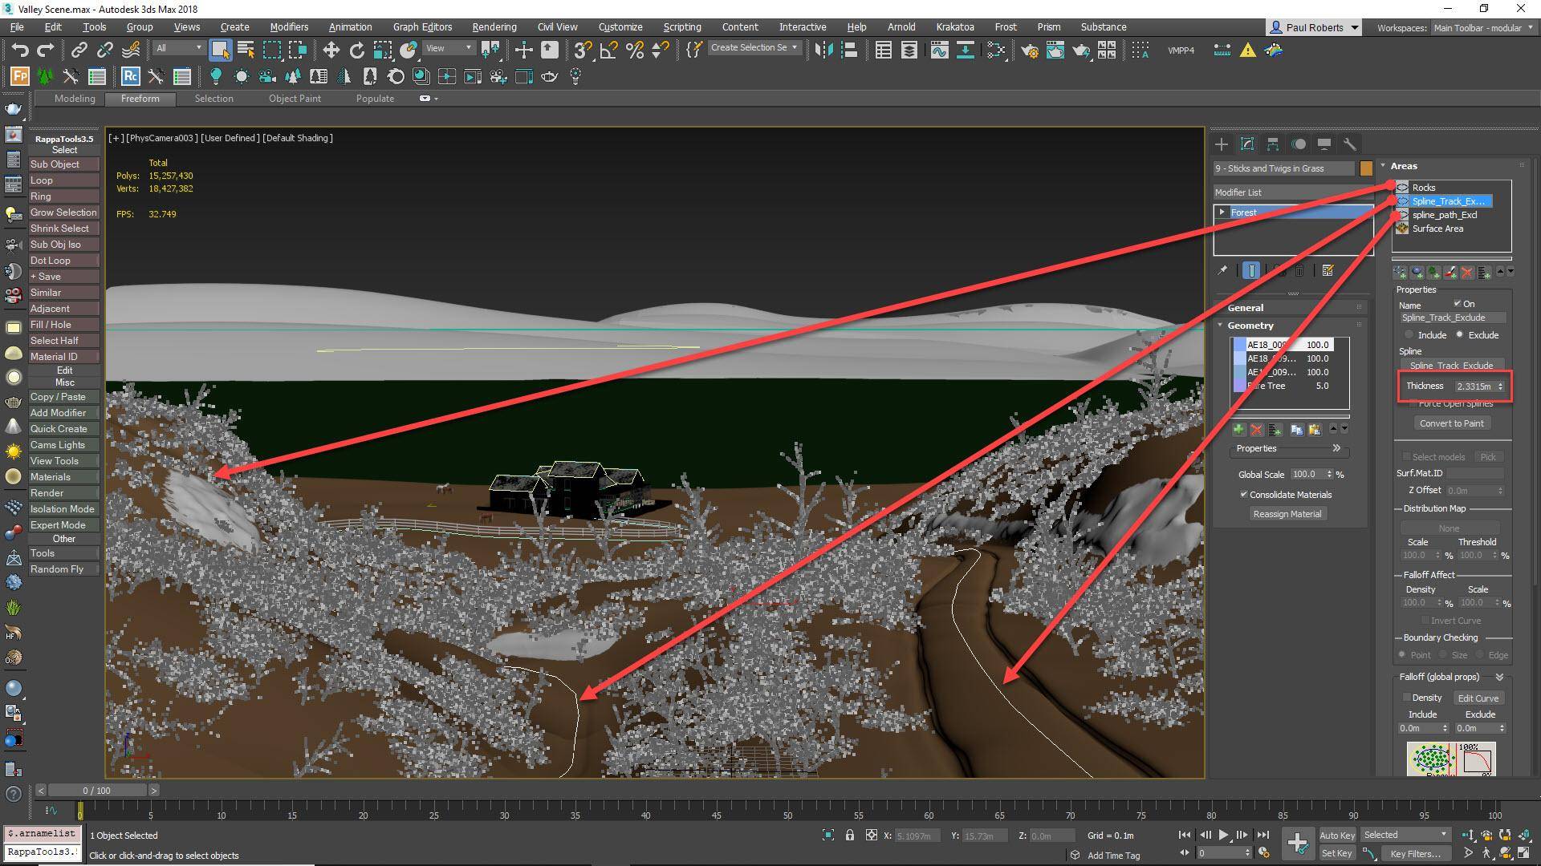Switch to the Selection ribbon tab
1541x866 pixels.
point(213,98)
